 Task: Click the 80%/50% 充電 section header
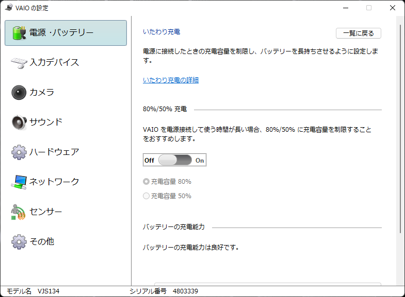165,109
